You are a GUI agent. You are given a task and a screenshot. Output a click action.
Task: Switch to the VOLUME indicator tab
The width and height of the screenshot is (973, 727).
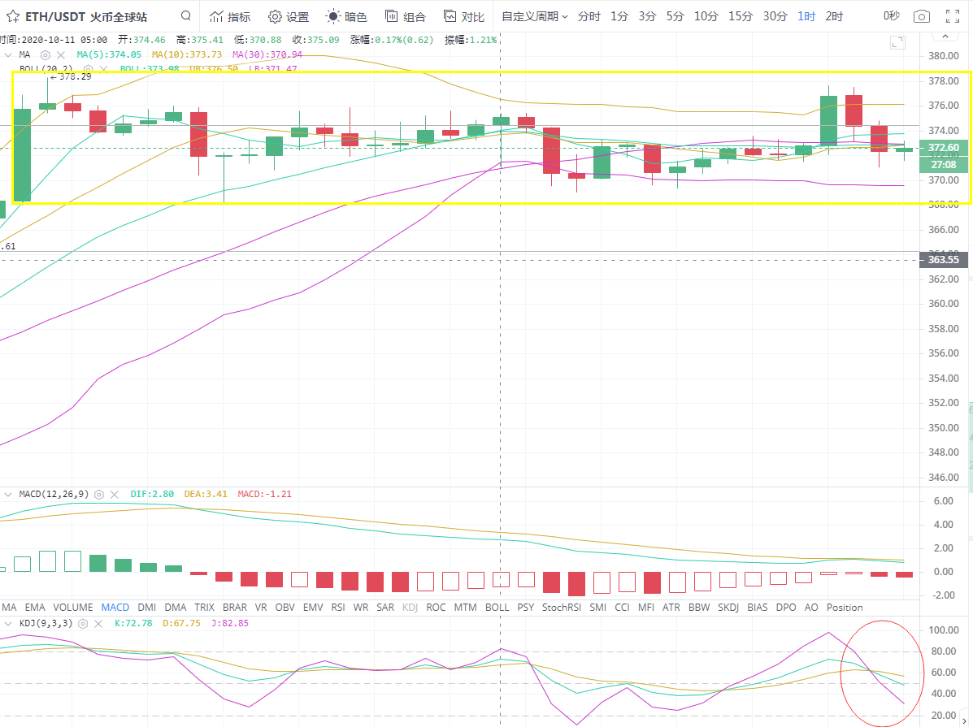coord(73,607)
